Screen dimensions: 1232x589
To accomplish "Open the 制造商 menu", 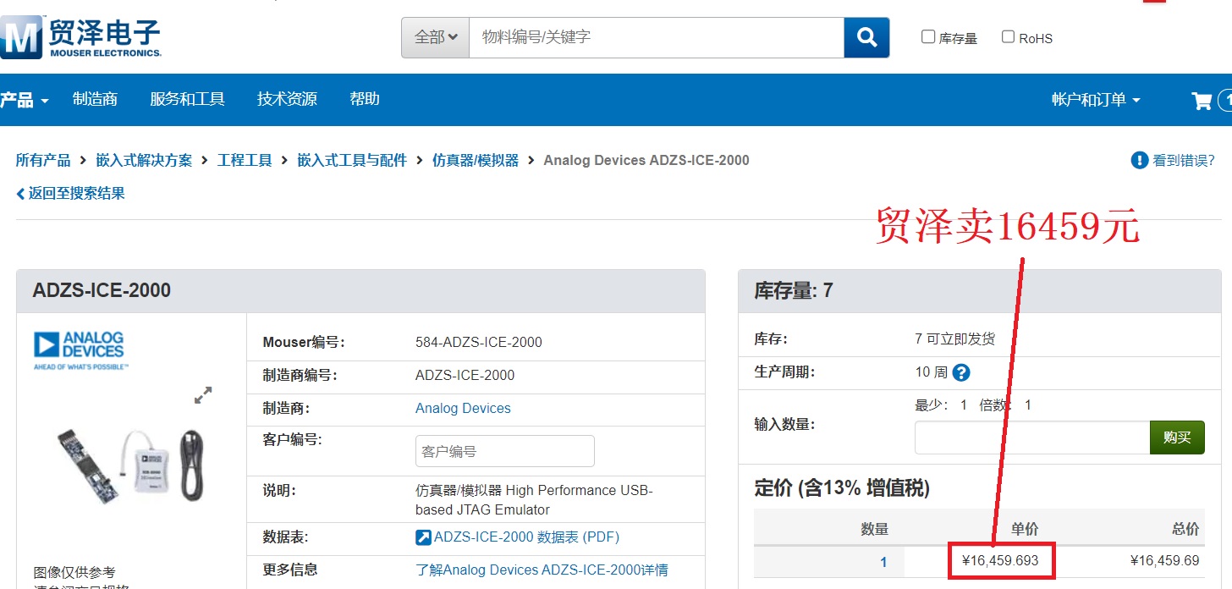I will [95, 99].
